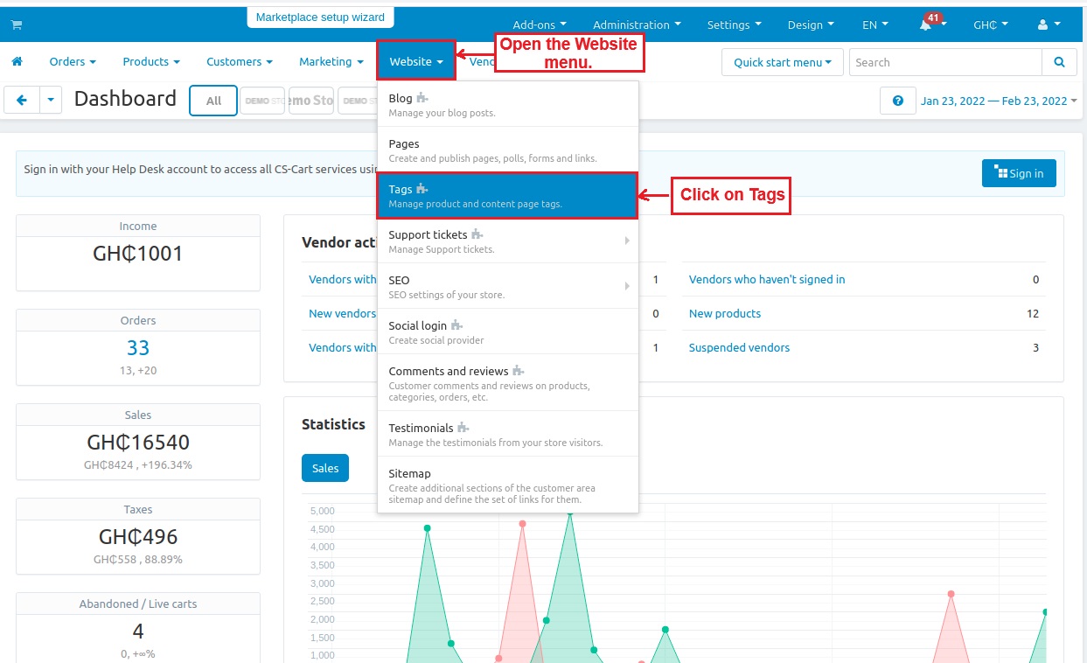Image resolution: width=1087 pixels, height=663 pixels.
Task: Select Tags in the Website menu
Action: (507, 196)
